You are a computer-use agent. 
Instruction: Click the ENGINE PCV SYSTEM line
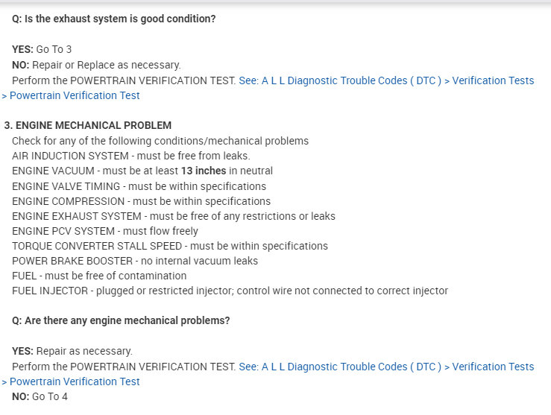click(x=105, y=231)
